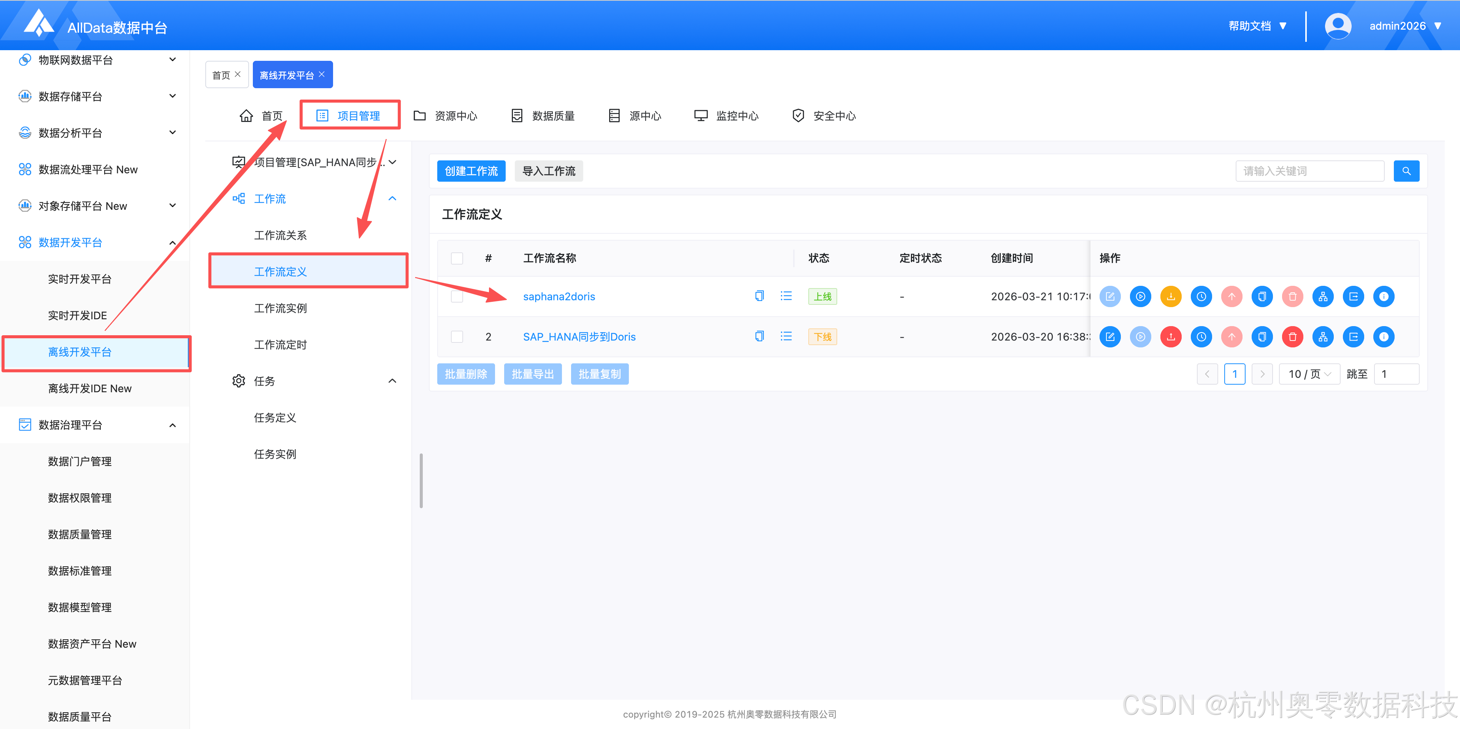Open the 监控中心 tab
1460x729 pixels.
pos(726,116)
